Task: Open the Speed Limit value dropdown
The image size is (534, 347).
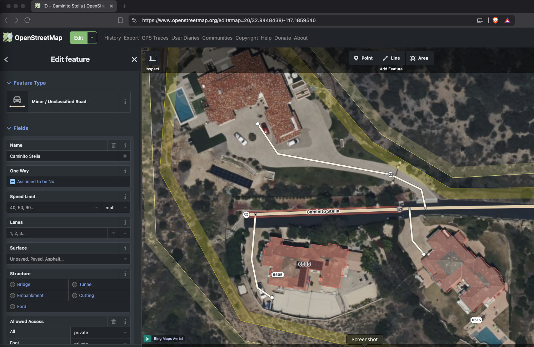Action: pos(97,207)
